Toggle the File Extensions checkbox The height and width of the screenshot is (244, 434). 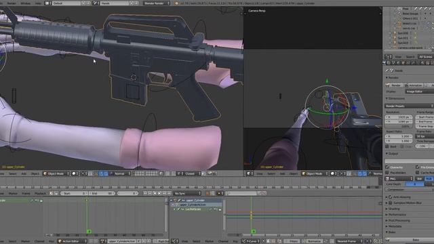418,167
